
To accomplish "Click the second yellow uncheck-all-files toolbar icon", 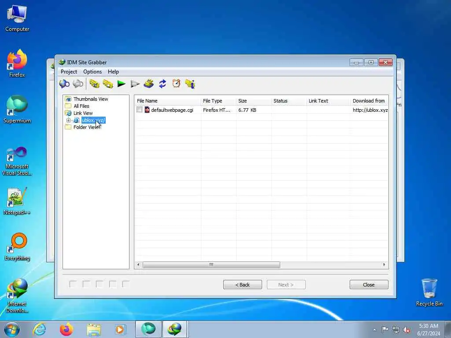I will click(x=108, y=84).
